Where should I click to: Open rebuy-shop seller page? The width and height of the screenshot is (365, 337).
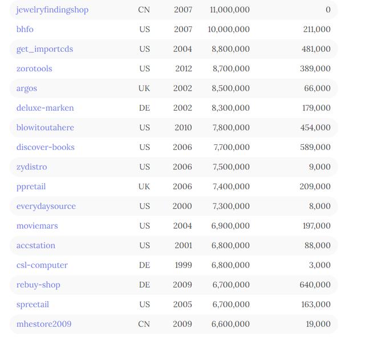pyautogui.click(x=38, y=285)
